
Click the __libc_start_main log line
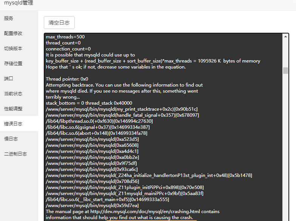pos(107,200)
